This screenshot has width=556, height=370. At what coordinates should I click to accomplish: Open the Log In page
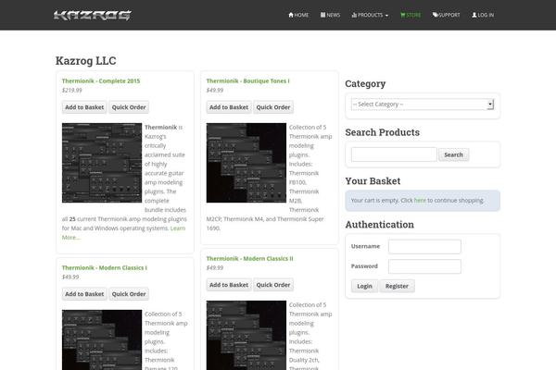pyautogui.click(x=483, y=15)
